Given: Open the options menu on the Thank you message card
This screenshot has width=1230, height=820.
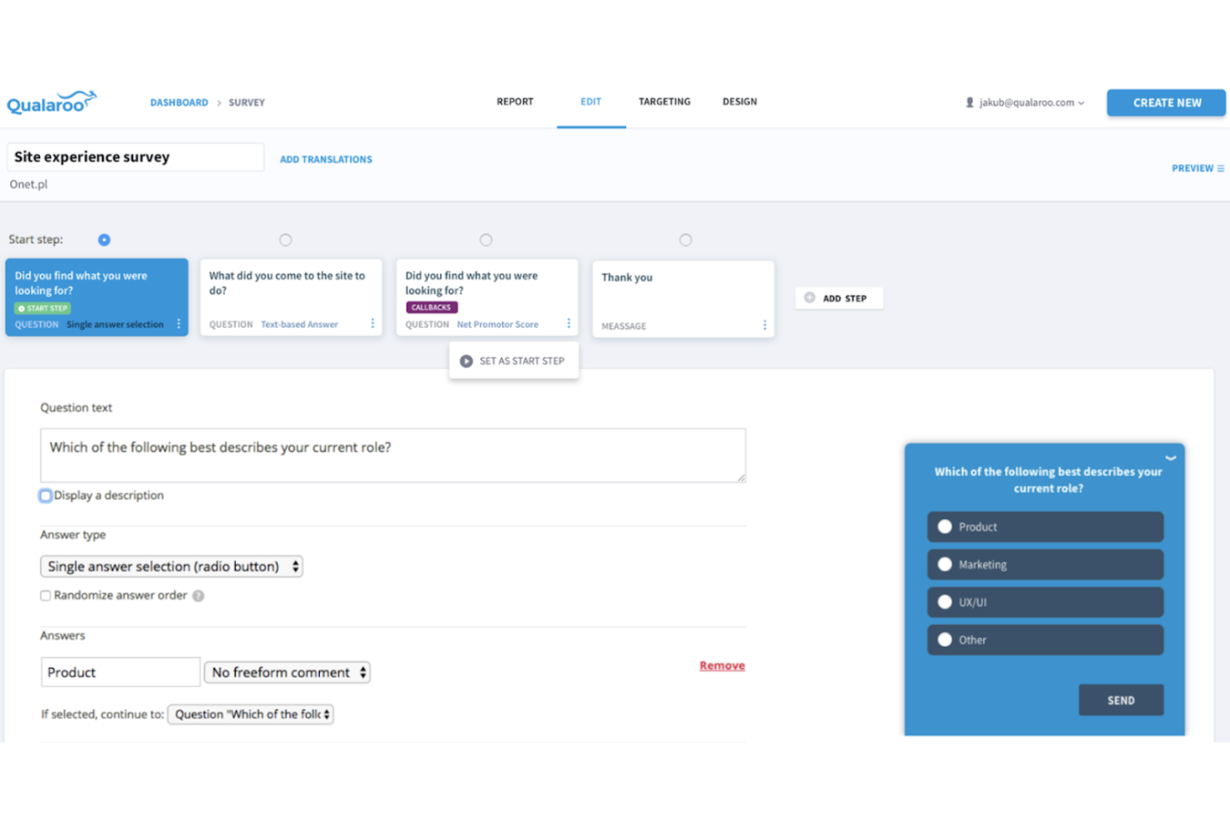Looking at the screenshot, I should (764, 325).
